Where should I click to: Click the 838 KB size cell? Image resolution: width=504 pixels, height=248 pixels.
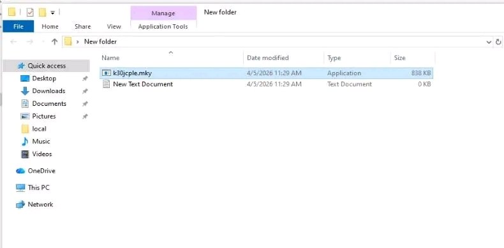point(421,73)
